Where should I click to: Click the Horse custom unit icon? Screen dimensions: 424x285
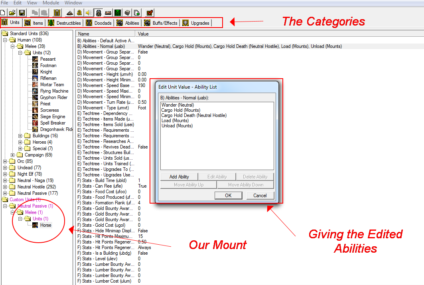(x=35, y=225)
